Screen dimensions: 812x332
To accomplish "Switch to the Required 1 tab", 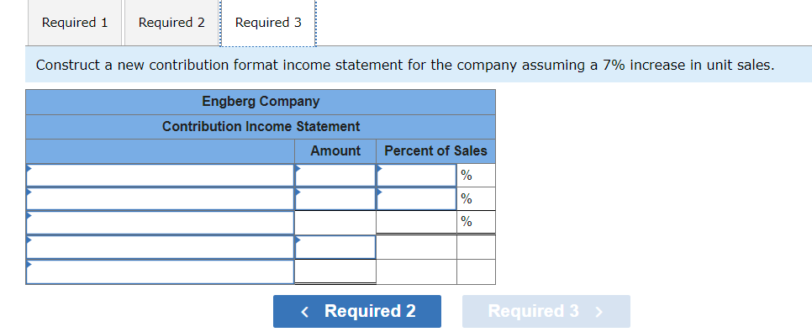I will pos(75,23).
